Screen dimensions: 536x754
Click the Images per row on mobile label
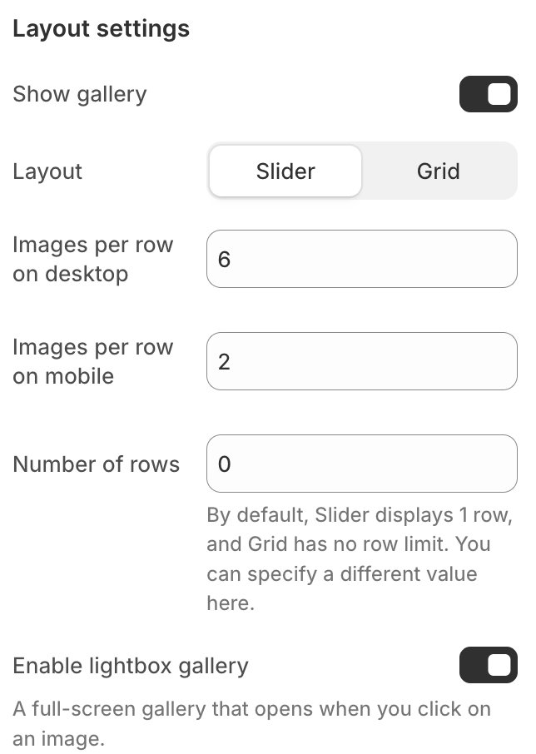coord(92,361)
